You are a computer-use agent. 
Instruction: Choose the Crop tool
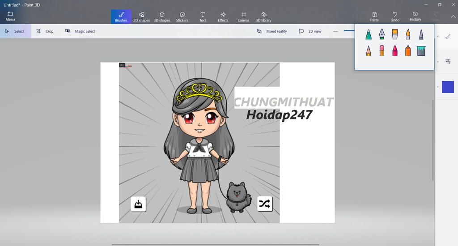45,31
